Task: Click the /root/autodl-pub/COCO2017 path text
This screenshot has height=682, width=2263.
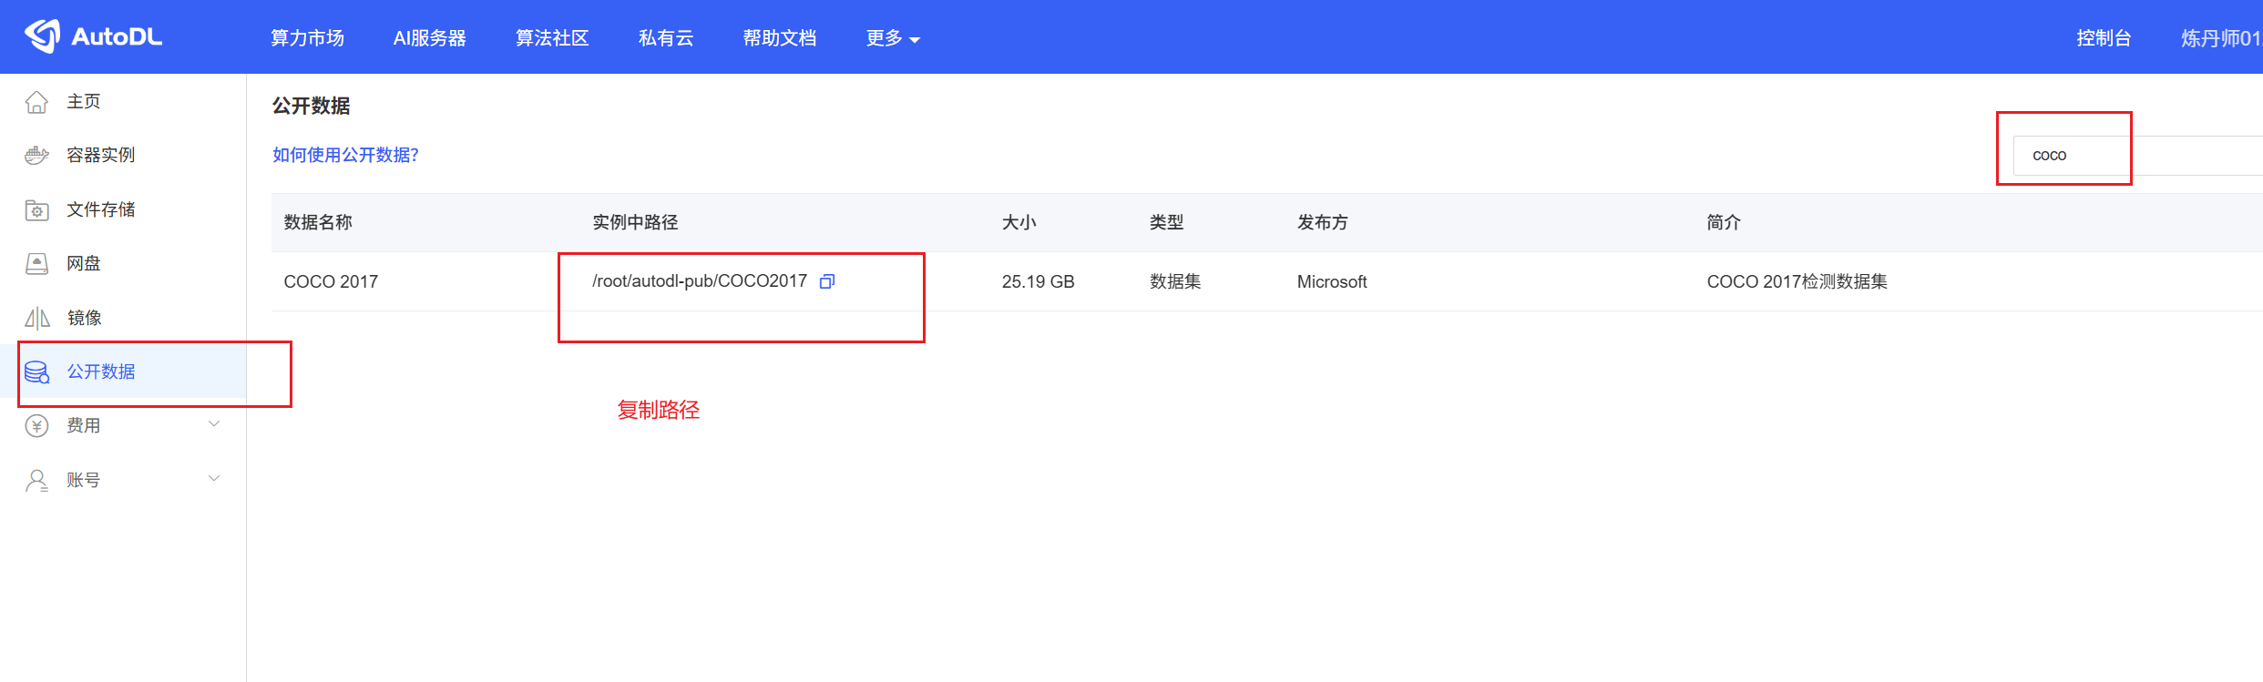Action: pyautogui.click(x=700, y=281)
